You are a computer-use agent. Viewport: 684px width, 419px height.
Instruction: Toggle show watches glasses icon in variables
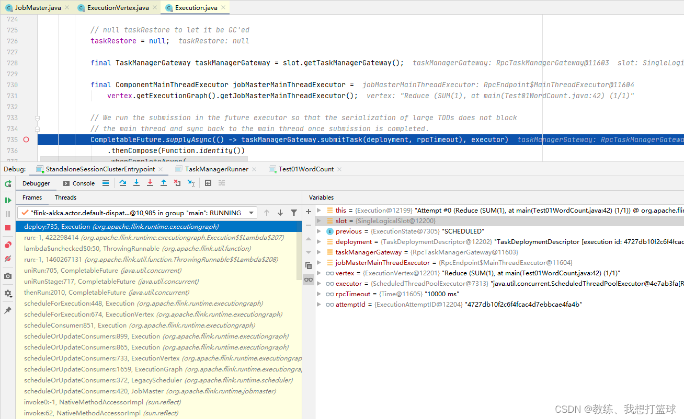(309, 280)
